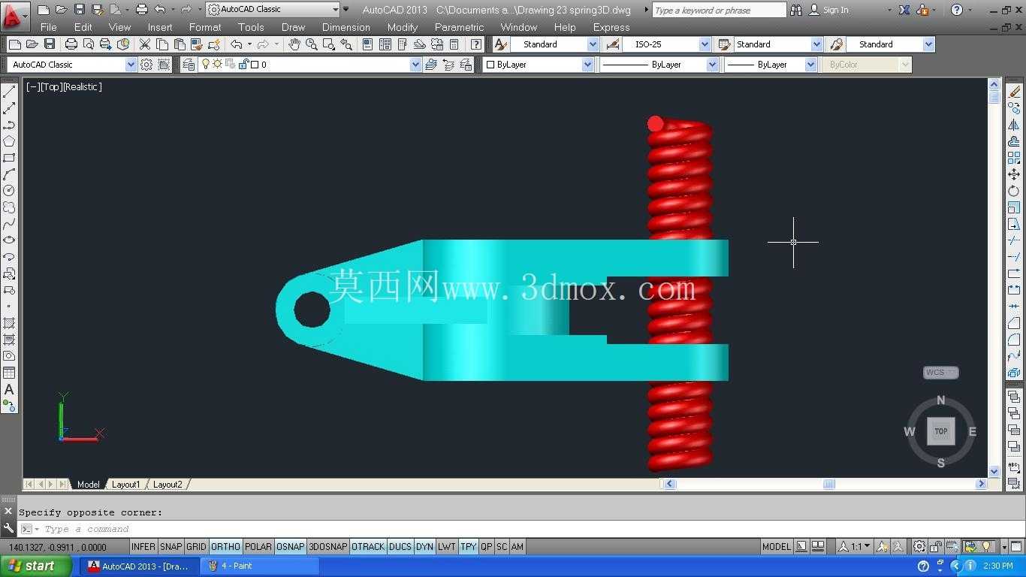Open the ByLayer lineweight dropdown
This screenshot has width=1026, height=577.
coord(810,65)
